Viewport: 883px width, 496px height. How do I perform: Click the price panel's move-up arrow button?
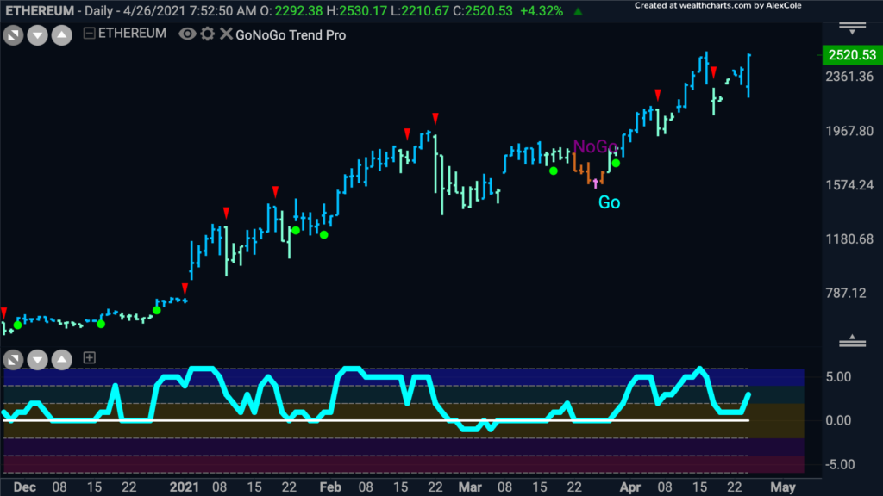(62, 35)
